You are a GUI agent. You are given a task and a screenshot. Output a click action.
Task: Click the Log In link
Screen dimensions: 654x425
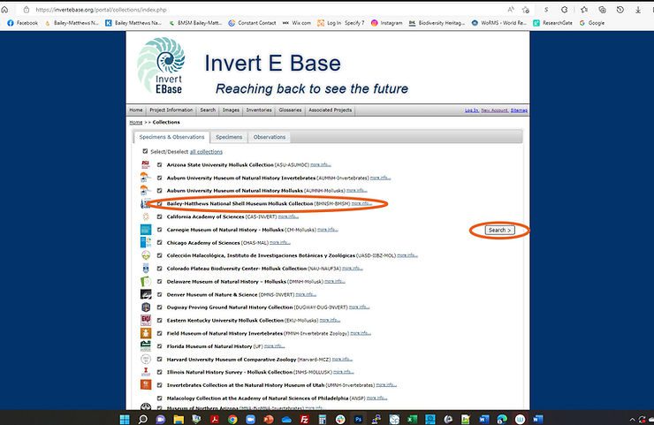(472, 110)
